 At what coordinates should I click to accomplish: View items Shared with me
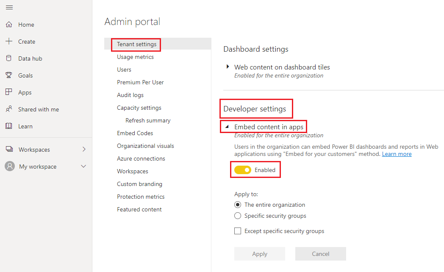38,109
